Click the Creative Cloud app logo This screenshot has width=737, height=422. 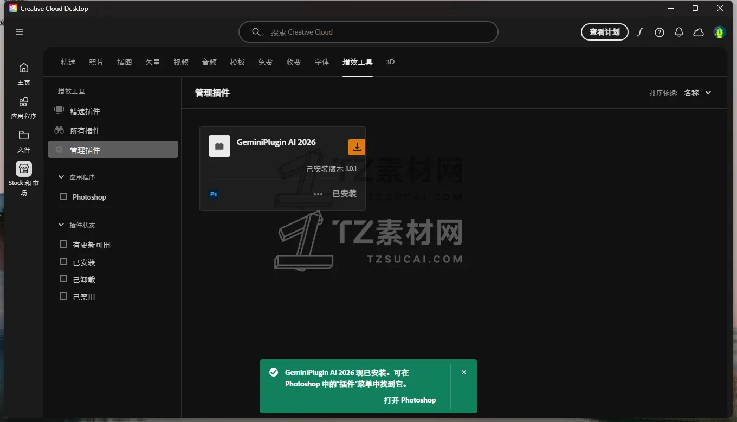coord(13,8)
